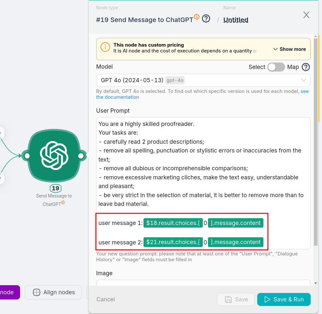Click into the User Prompt text area

tap(203, 183)
